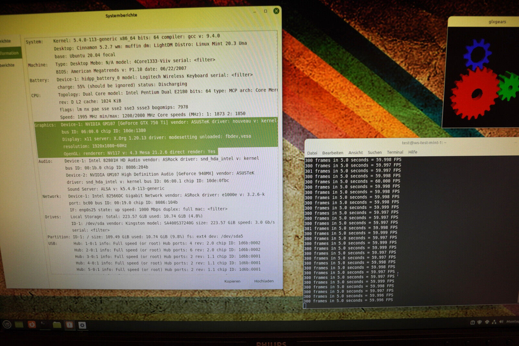The height and width of the screenshot is (346, 519).
Task: Open the update manager shield tray icon
Action: click(479, 322)
